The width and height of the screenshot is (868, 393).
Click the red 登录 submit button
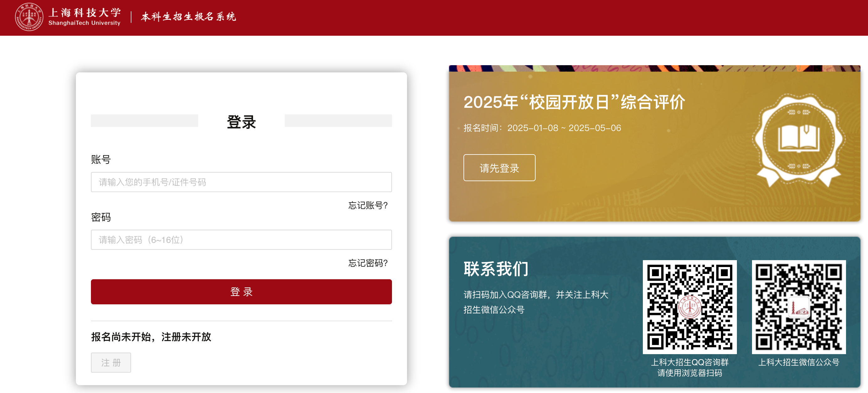coord(241,292)
